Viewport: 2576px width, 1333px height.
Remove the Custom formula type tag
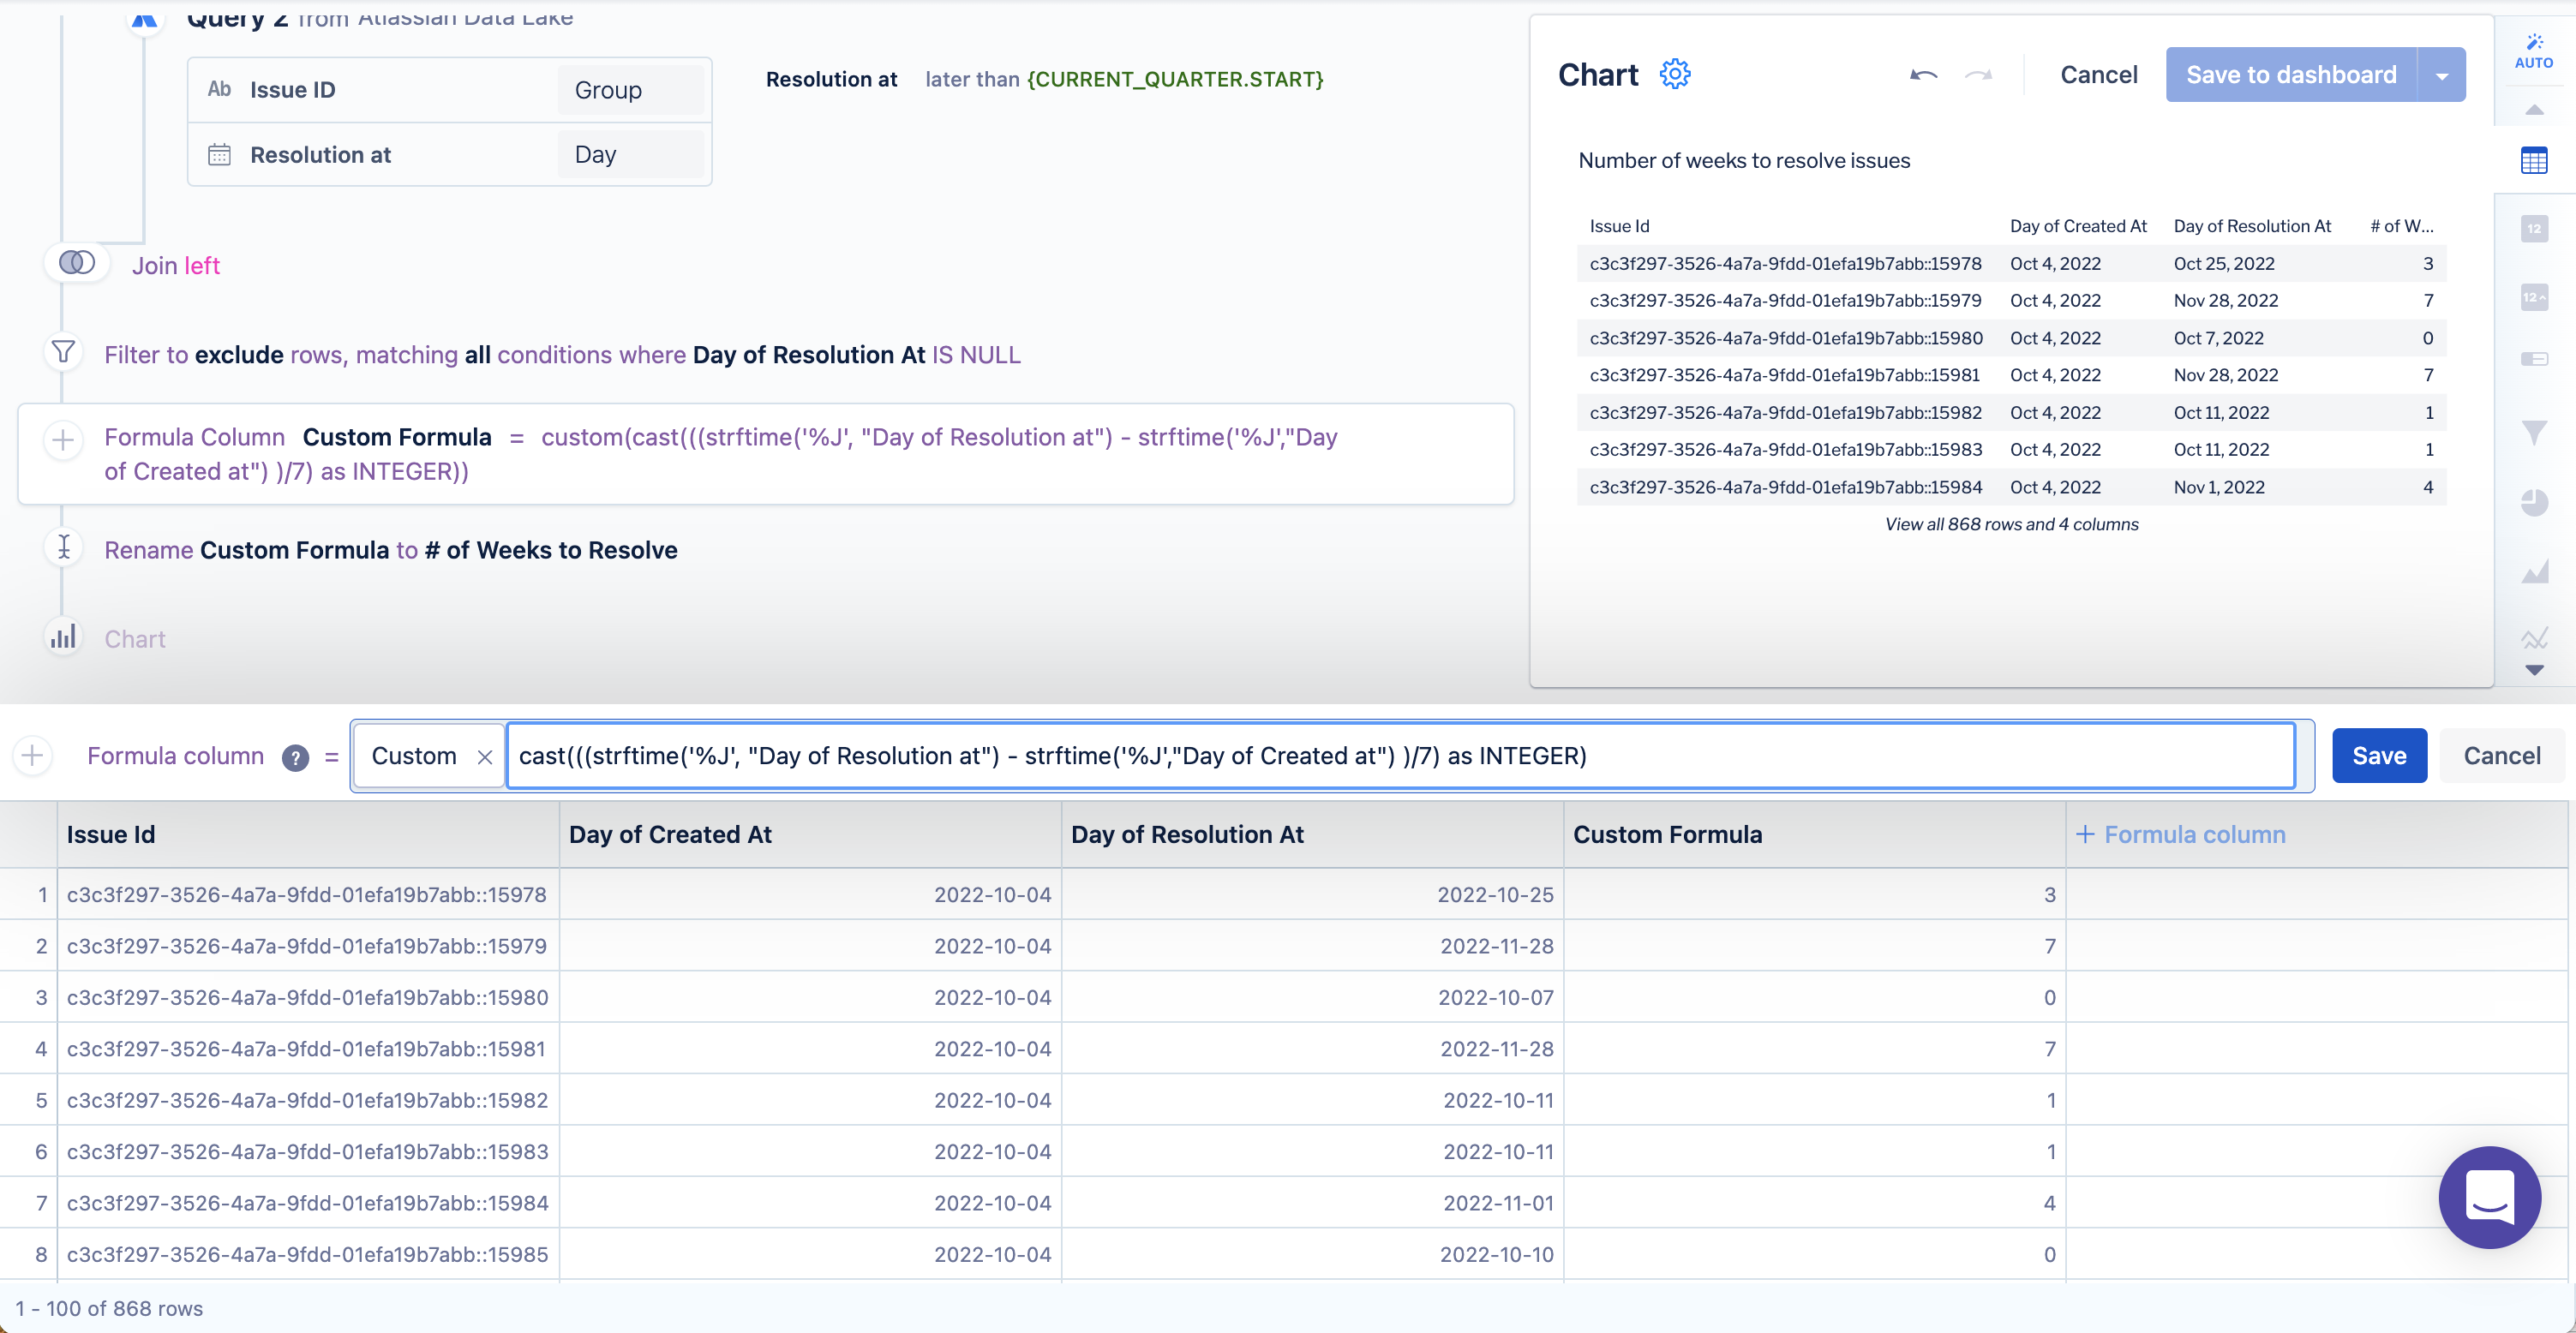(x=485, y=757)
